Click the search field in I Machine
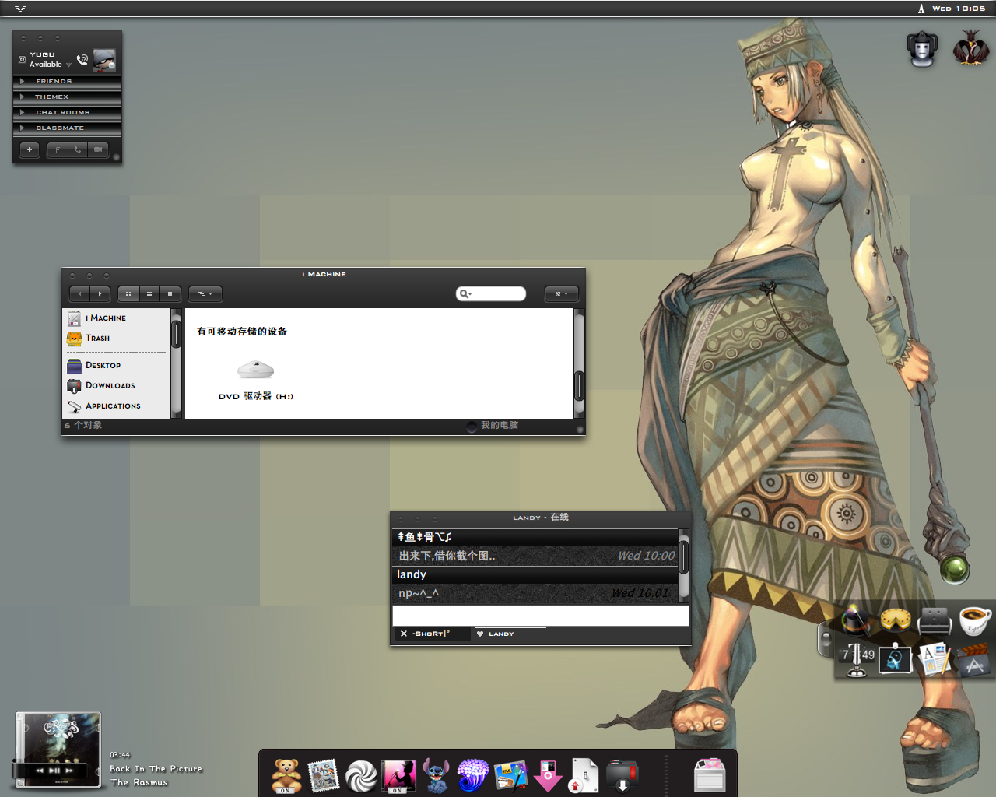Image resolution: width=996 pixels, height=797 pixels. [491, 293]
